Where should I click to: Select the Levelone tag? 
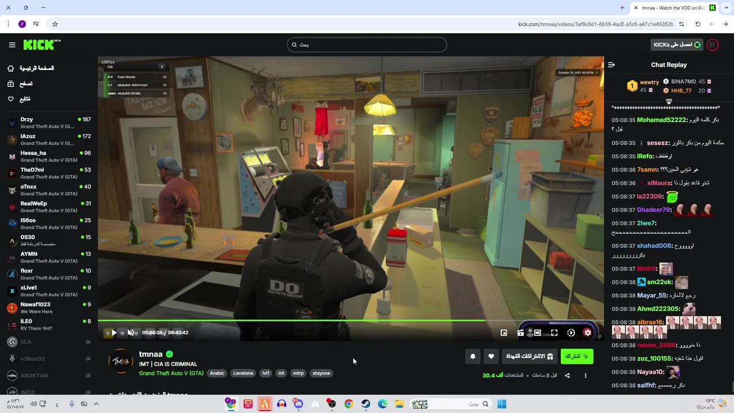(x=243, y=373)
